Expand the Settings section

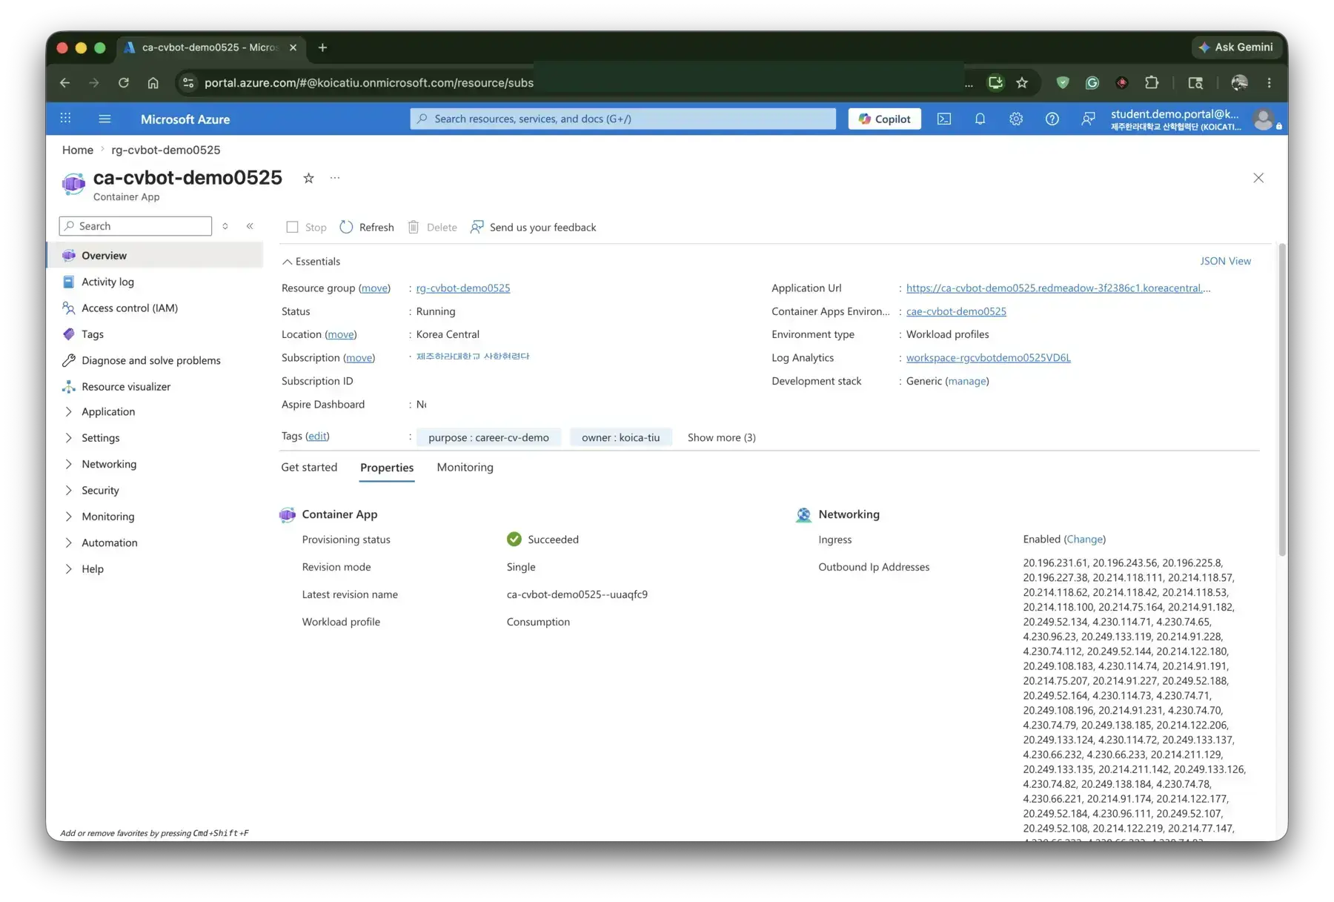[100, 438]
